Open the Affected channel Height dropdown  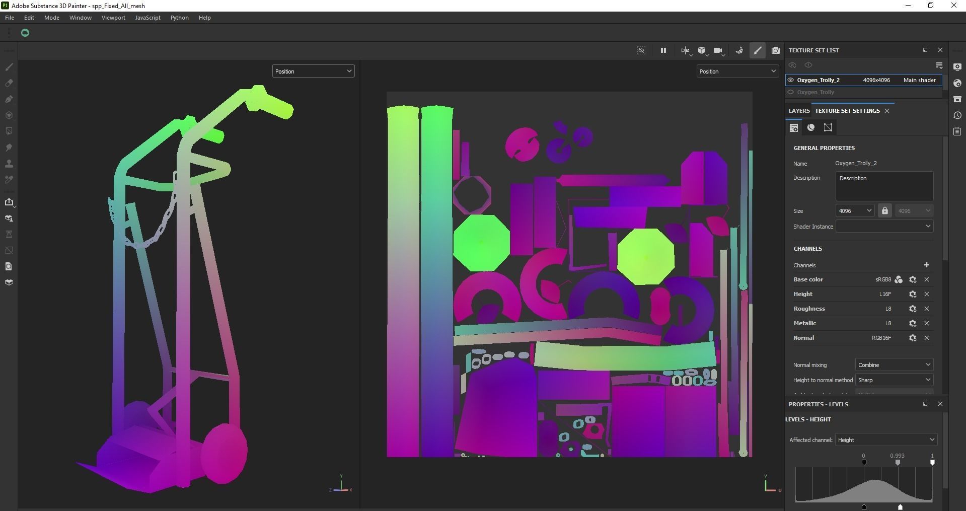(x=886, y=440)
